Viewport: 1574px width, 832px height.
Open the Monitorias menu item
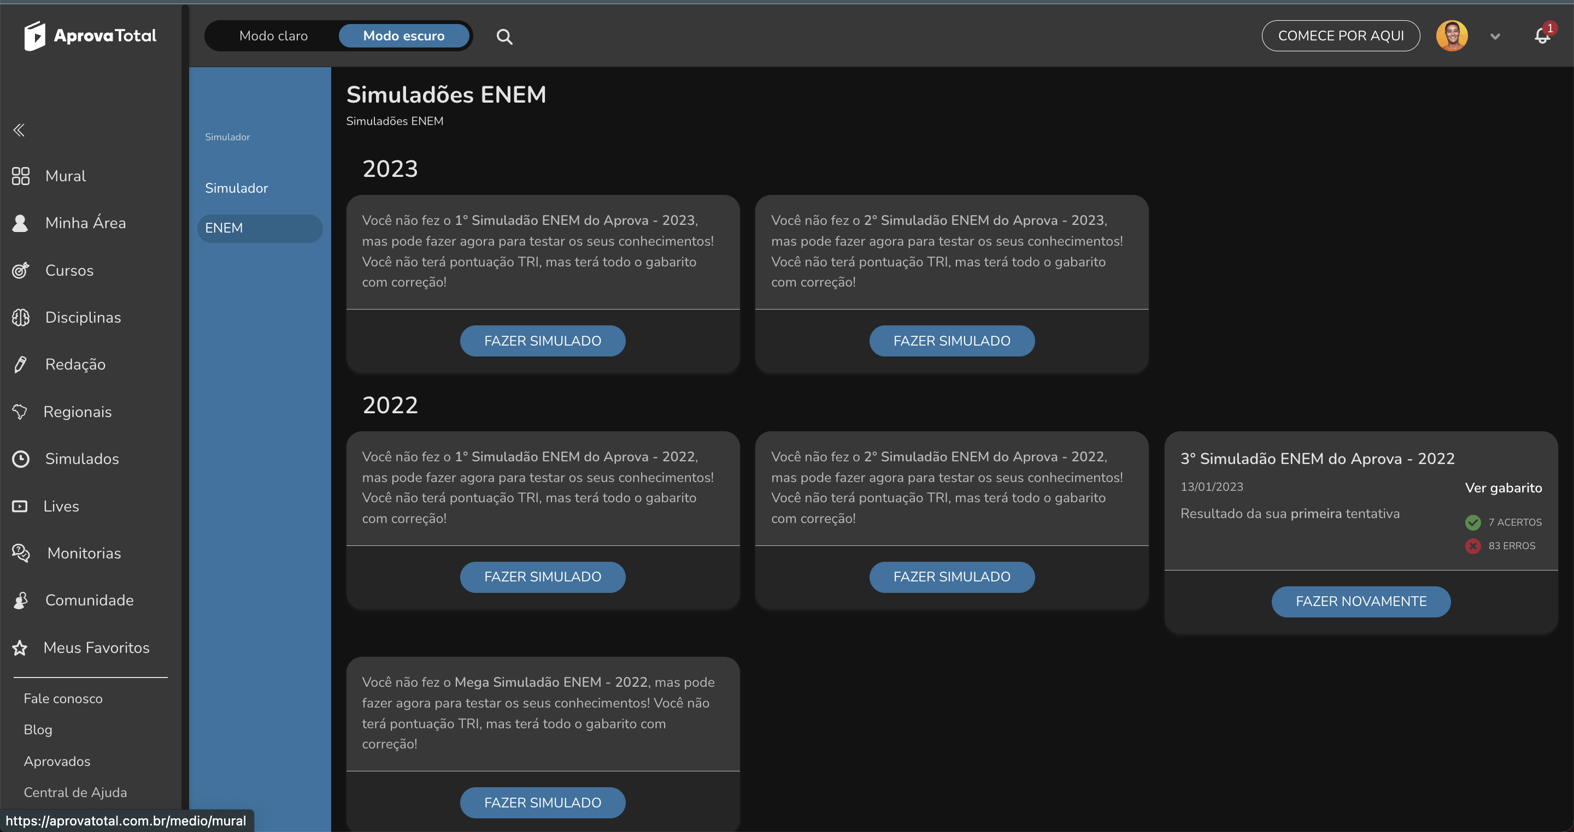(x=84, y=553)
